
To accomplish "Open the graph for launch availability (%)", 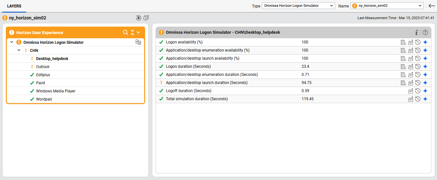I will pos(411,58).
